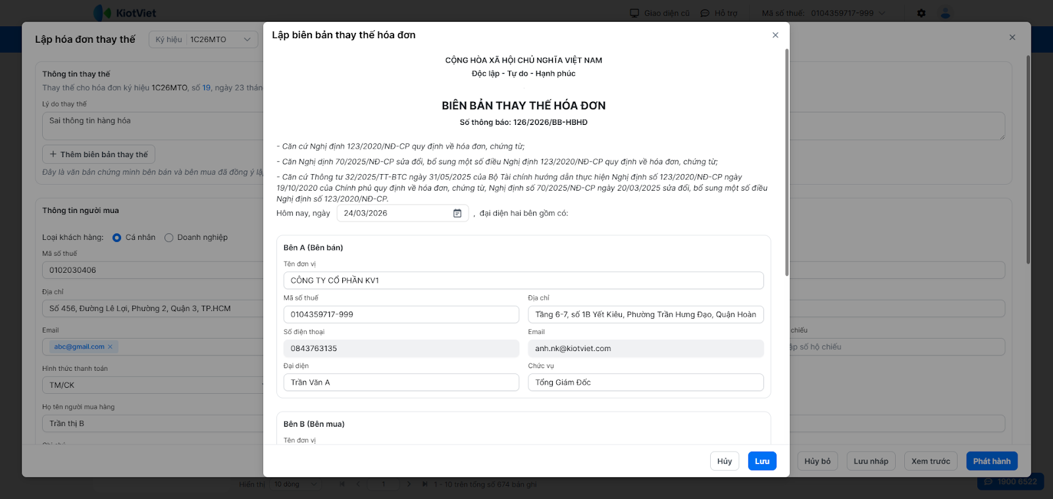Open the 1900 6522 hotline chat
The image size is (1053, 499).
1010,482
